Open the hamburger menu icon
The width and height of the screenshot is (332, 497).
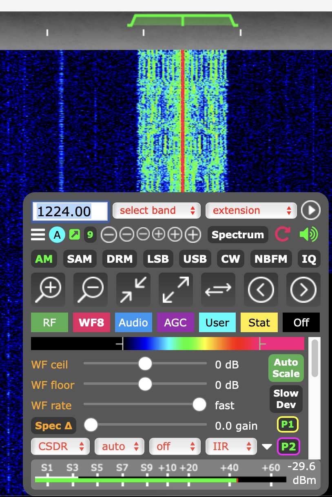pos(38,235)
